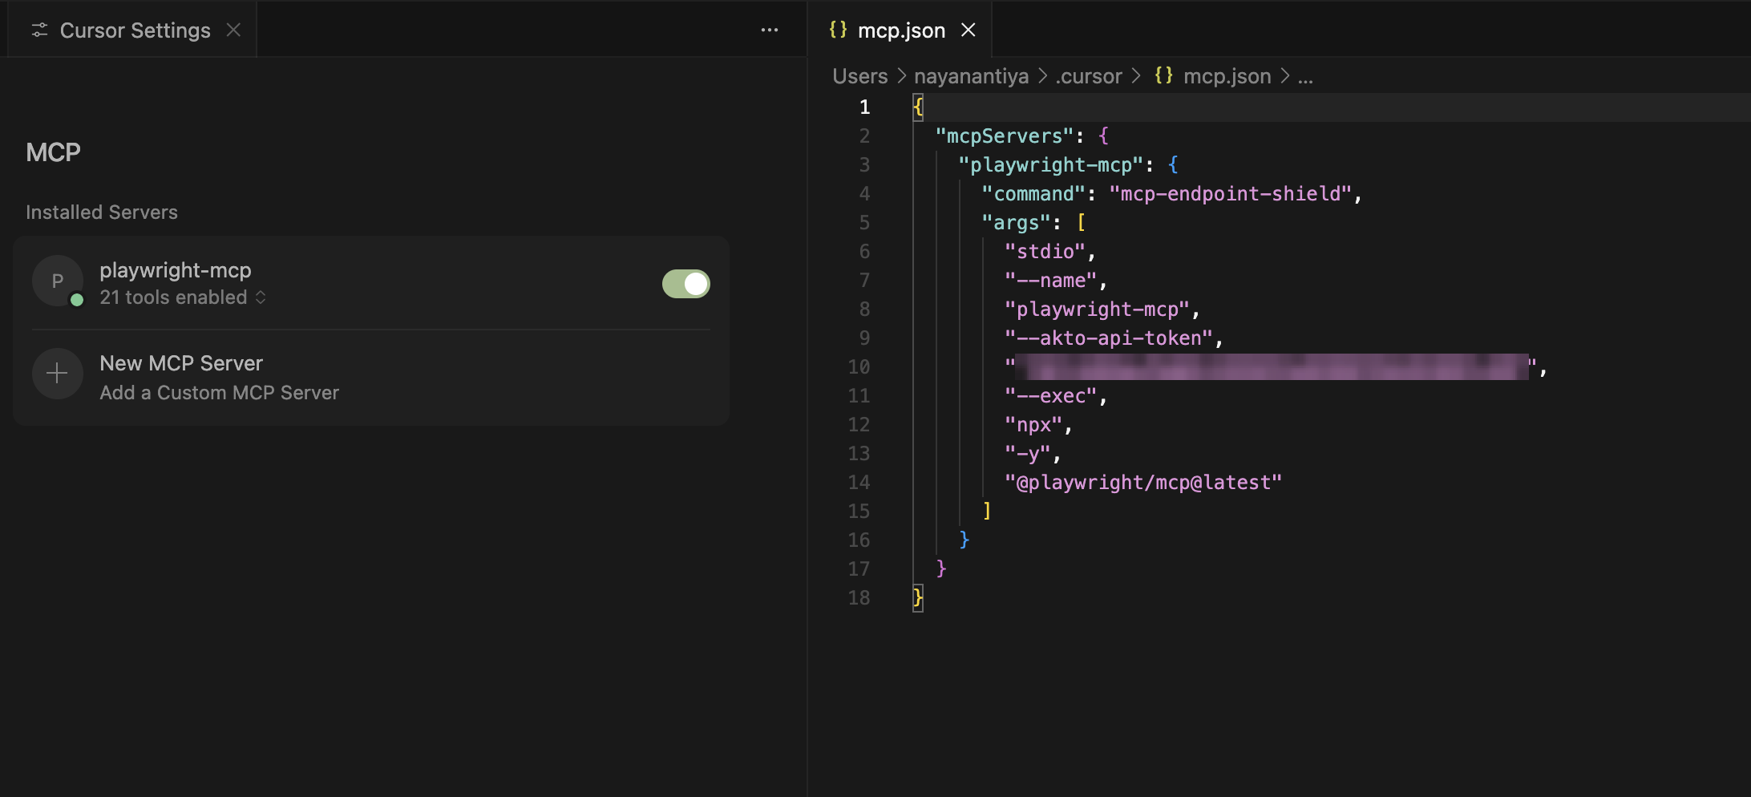Close the Cursor Settings tab
The image size is (1751, 797).
coord(233,30)
